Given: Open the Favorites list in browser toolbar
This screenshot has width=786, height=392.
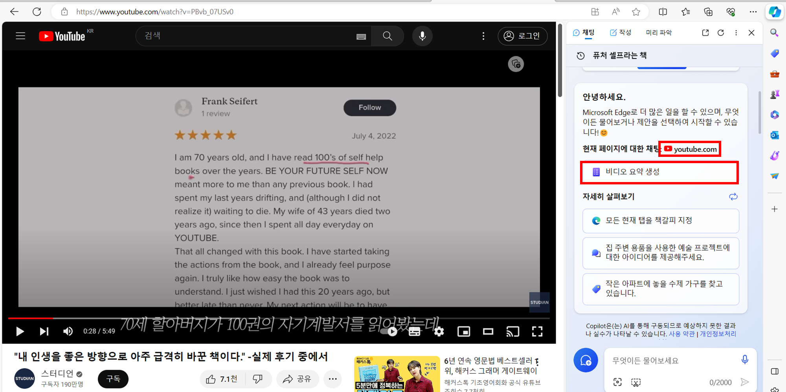Looking at the screenshot, I should click(x=685, y=12).
